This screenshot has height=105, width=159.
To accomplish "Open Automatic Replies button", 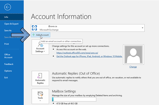I will (x=40, y=78).
